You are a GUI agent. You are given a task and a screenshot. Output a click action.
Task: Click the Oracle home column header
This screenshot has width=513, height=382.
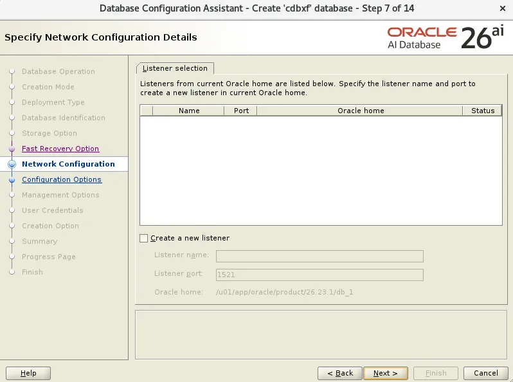pos(361,111)
